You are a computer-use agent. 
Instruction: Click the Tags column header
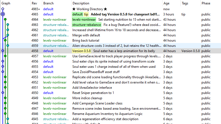185,3
